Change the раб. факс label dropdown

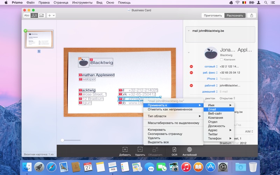tap(210, 72)
